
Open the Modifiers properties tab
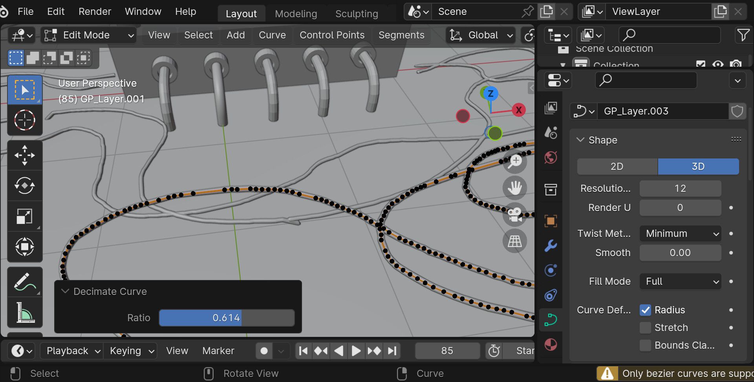tap(551, 246)
